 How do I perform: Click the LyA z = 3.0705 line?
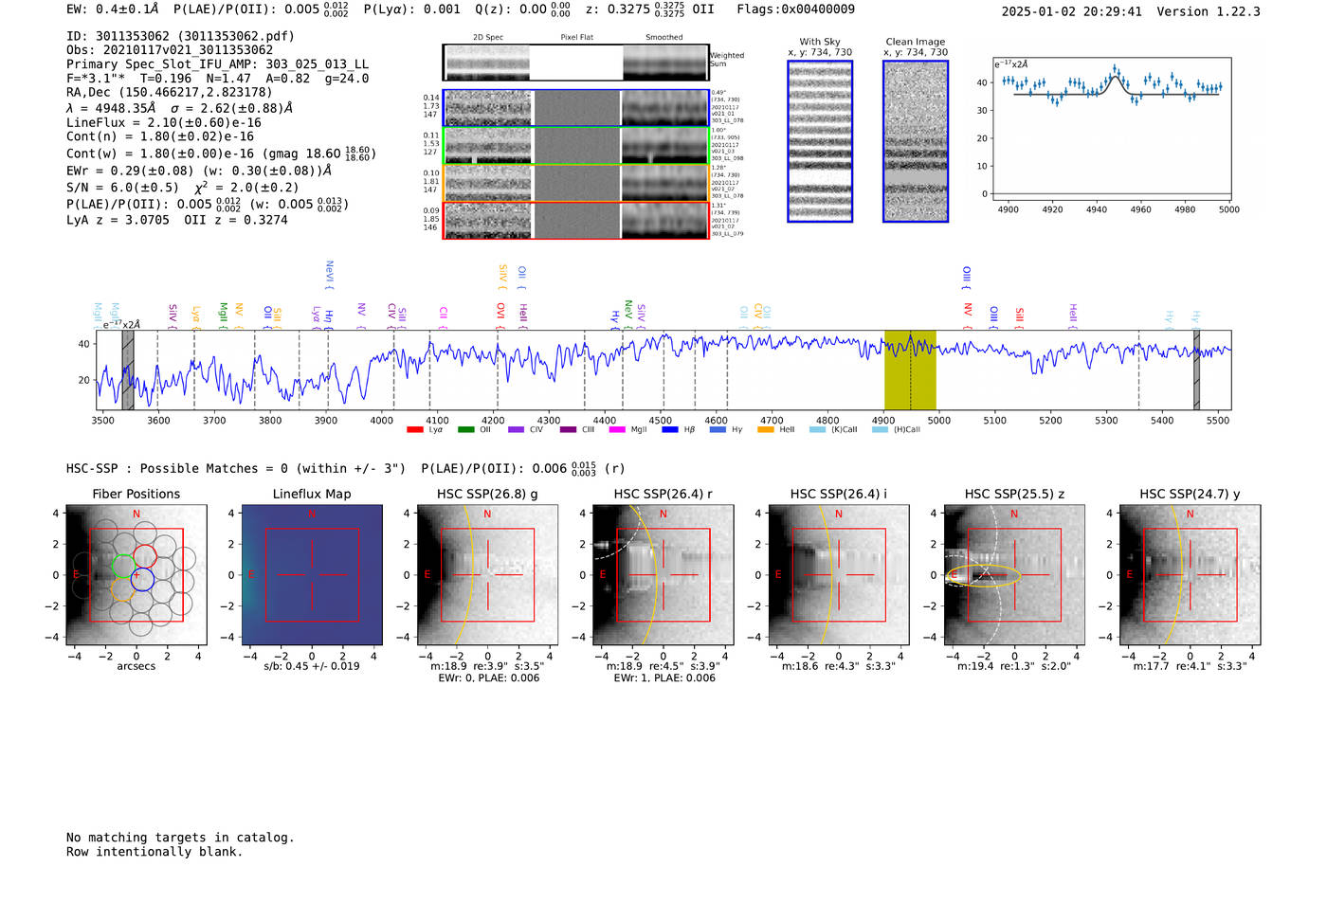[x=177, y=220]
